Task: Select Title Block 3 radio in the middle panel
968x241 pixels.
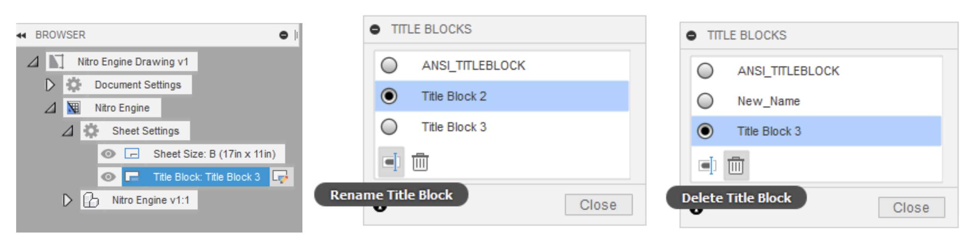Action: [x=389, y=127]
